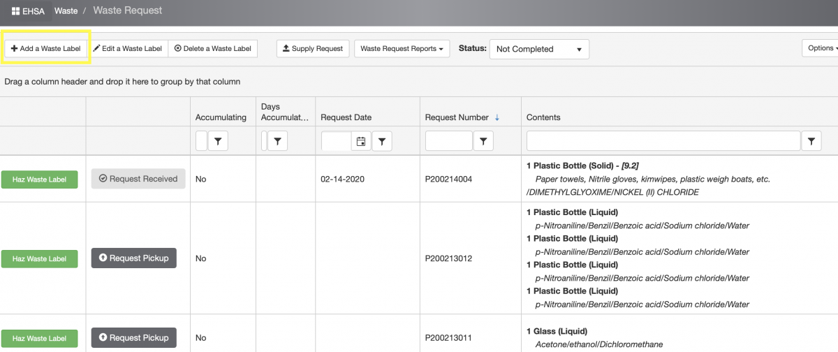The height and width of the screenshot is (352, 838).
Task: Click the Contents column filter icon
Action: click(811, 142)
